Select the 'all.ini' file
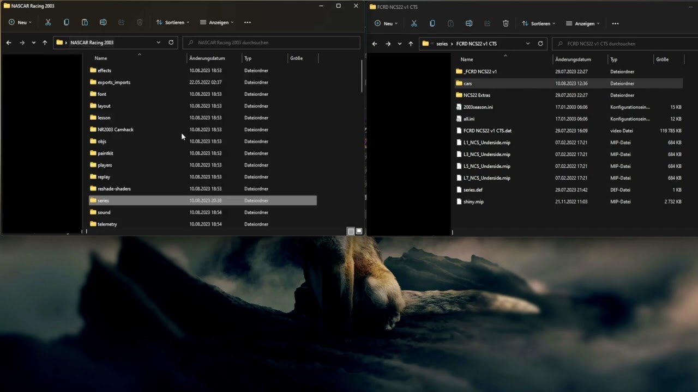 point(569,119)
